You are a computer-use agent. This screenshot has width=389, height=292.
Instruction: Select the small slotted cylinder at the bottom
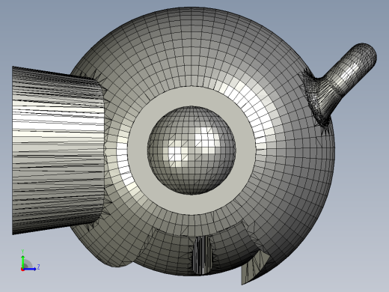coord(203,255)
